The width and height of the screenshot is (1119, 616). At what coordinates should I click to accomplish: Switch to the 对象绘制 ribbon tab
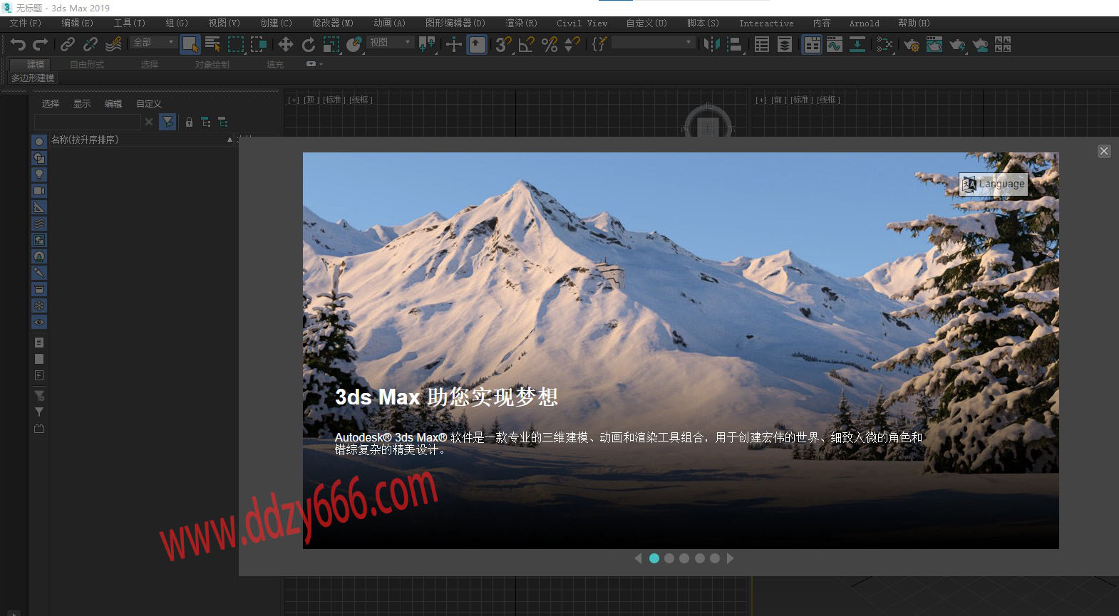click(212, 64)
